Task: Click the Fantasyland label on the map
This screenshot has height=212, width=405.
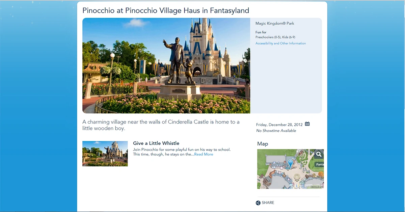Action: (x=319, y=165)
